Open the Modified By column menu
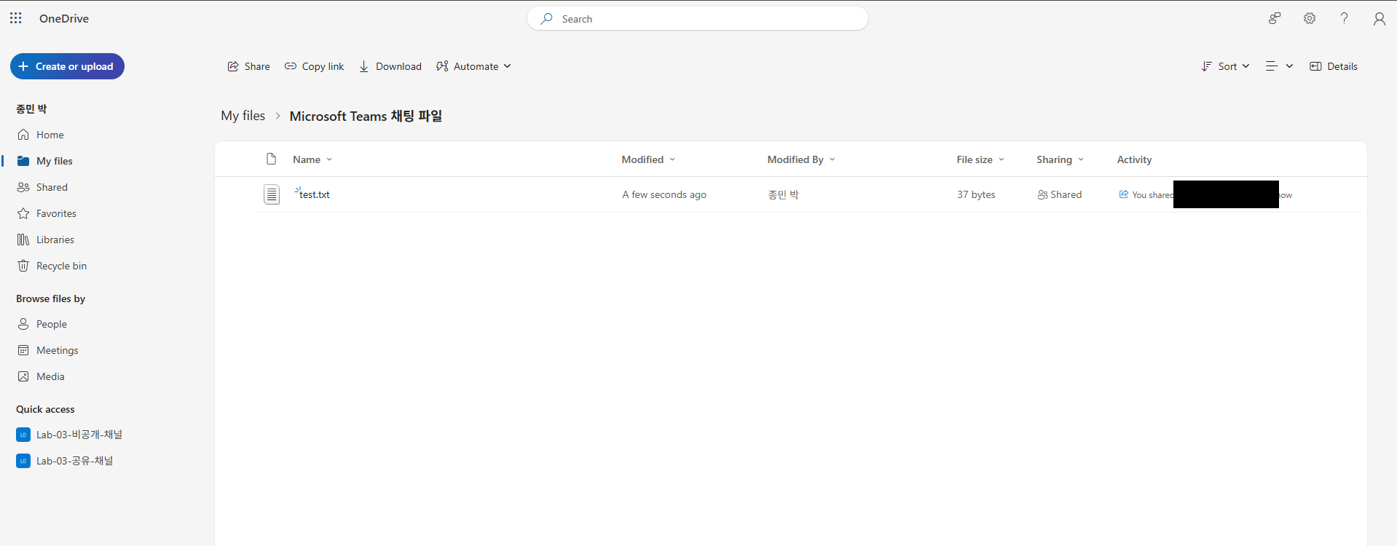 click(801, 159)
